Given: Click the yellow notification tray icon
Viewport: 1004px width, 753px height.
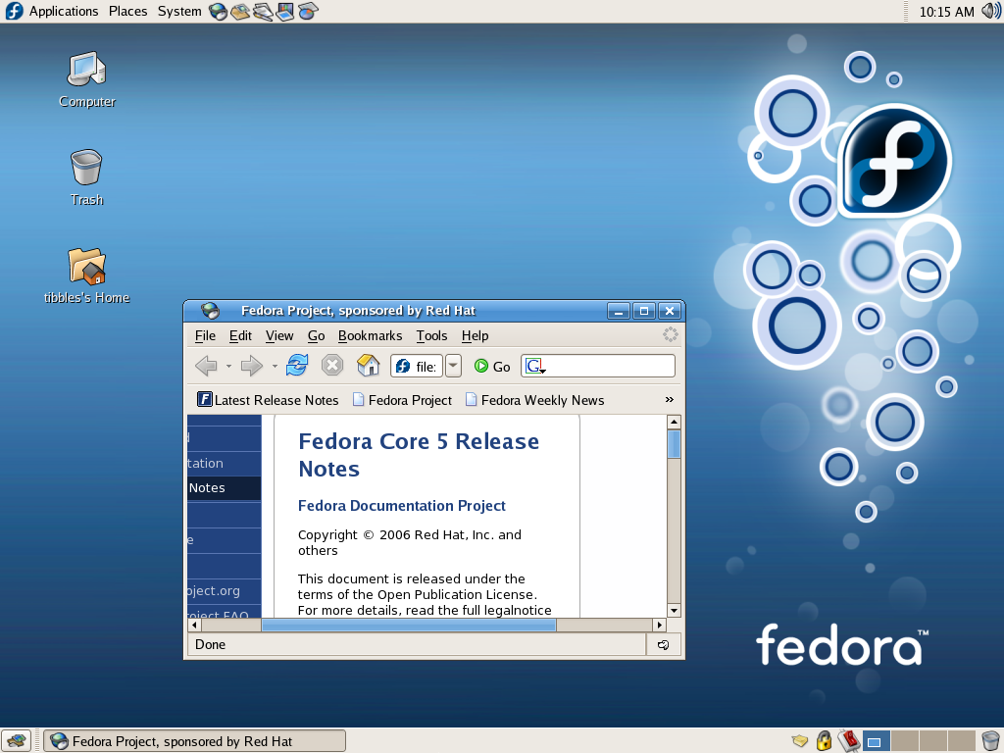Looking at the screenshot, I should [x=800, y=741].
